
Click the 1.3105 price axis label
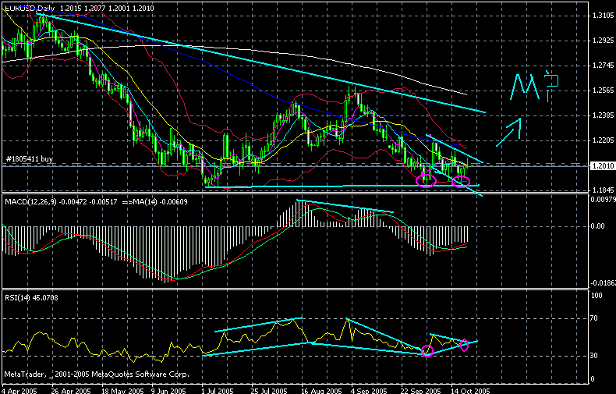600,16
